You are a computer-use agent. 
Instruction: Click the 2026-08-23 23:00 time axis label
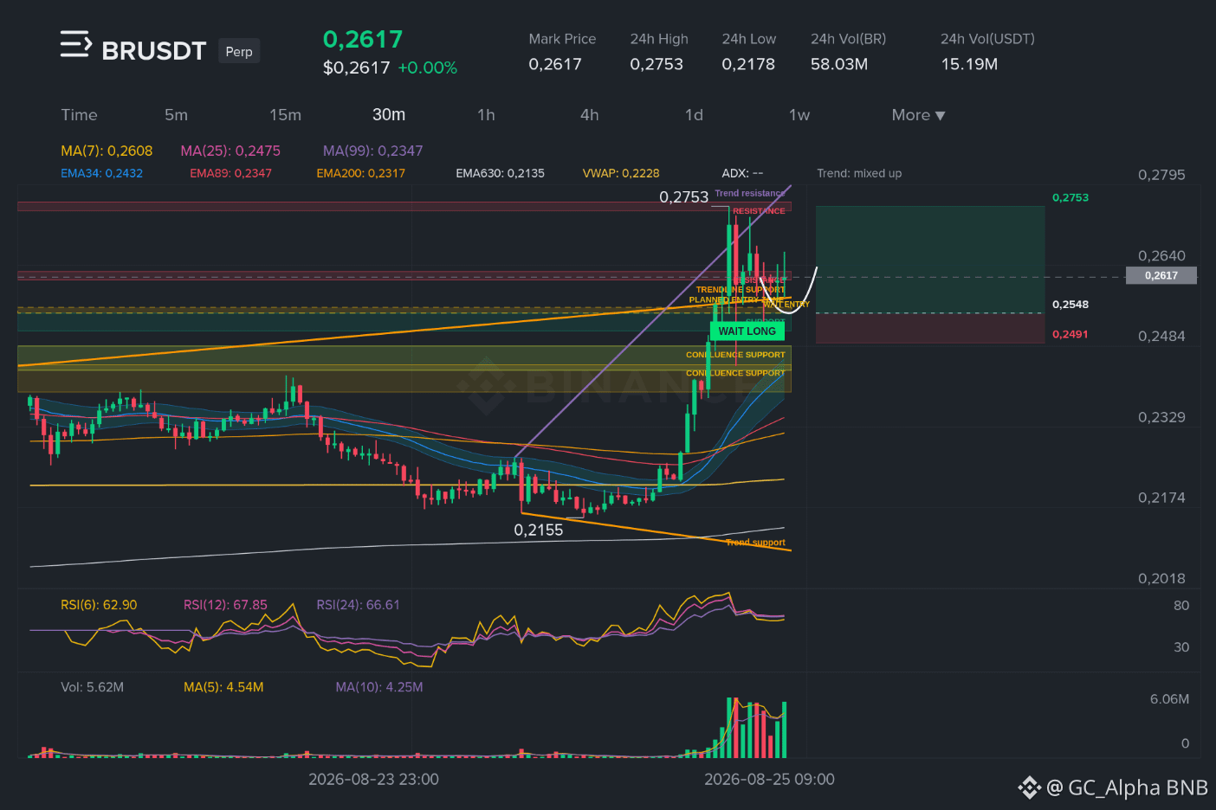tap(373, 779)
